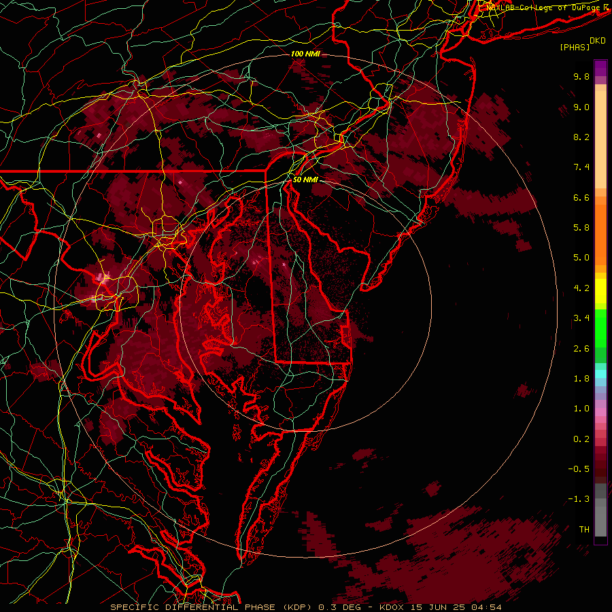Select the 1.0 scale label

pyautogui.click(x=581, y=409)
